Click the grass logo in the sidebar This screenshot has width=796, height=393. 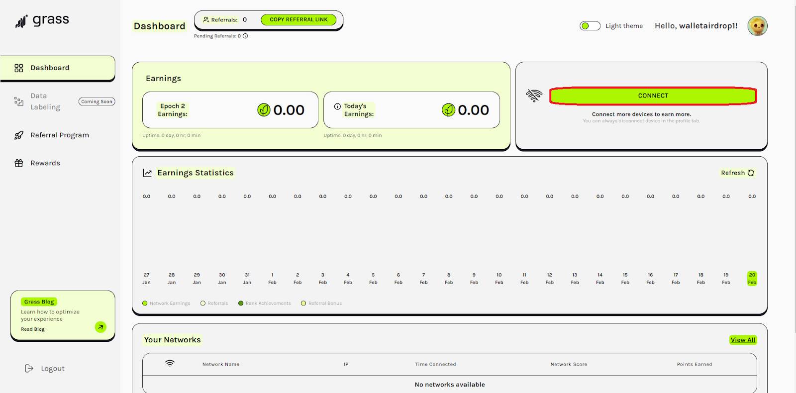(42, 20)
